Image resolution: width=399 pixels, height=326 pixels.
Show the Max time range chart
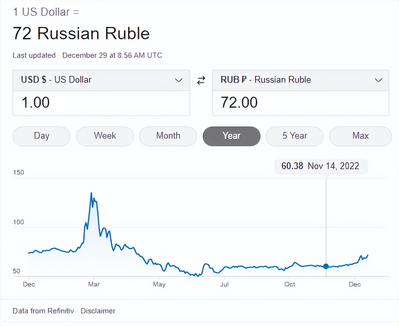(360, 136)
